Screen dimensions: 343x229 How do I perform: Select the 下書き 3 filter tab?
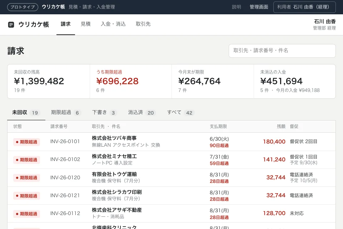105,113
